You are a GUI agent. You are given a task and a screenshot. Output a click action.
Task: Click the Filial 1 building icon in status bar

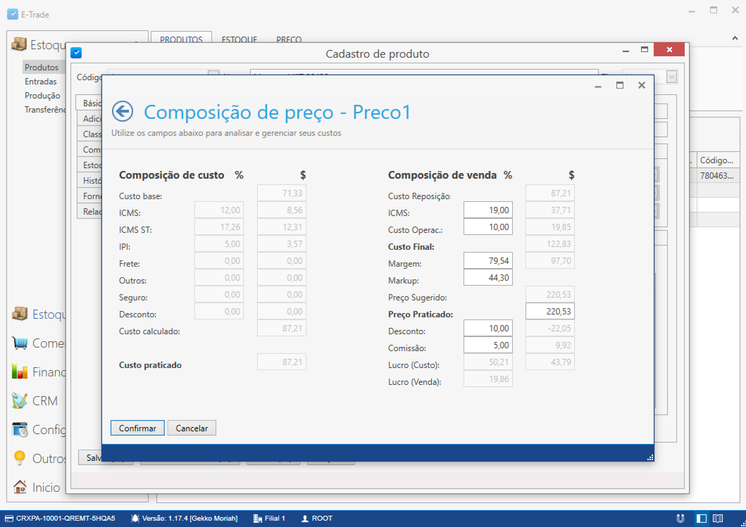point(257,518)
